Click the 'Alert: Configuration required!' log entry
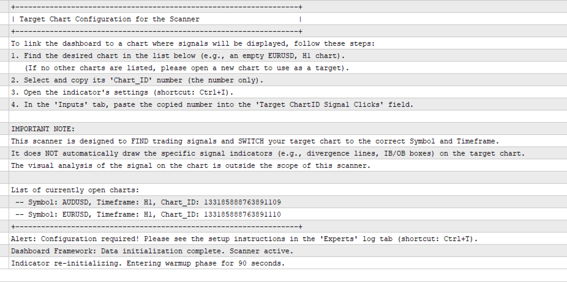The height and width of the screenshot is (282, 567). [288, 239]
